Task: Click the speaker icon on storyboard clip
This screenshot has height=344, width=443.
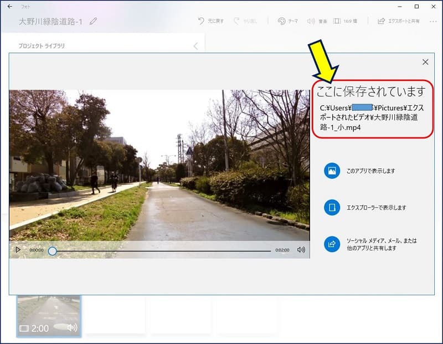Action: click(72, 328)
